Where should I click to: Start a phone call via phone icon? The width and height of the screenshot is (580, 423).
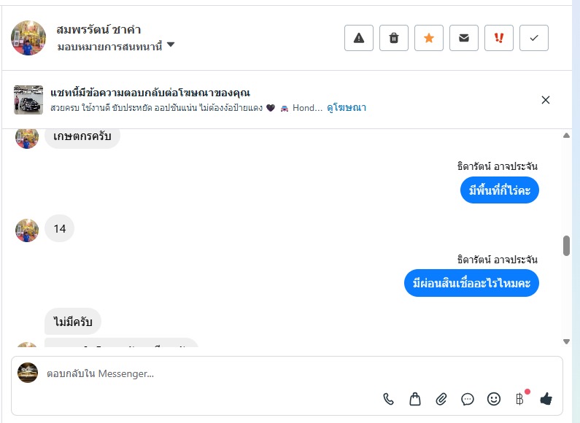[x=389, y=399]
